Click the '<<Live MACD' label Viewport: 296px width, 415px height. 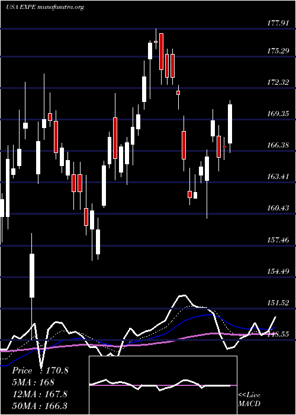point(249,399)
